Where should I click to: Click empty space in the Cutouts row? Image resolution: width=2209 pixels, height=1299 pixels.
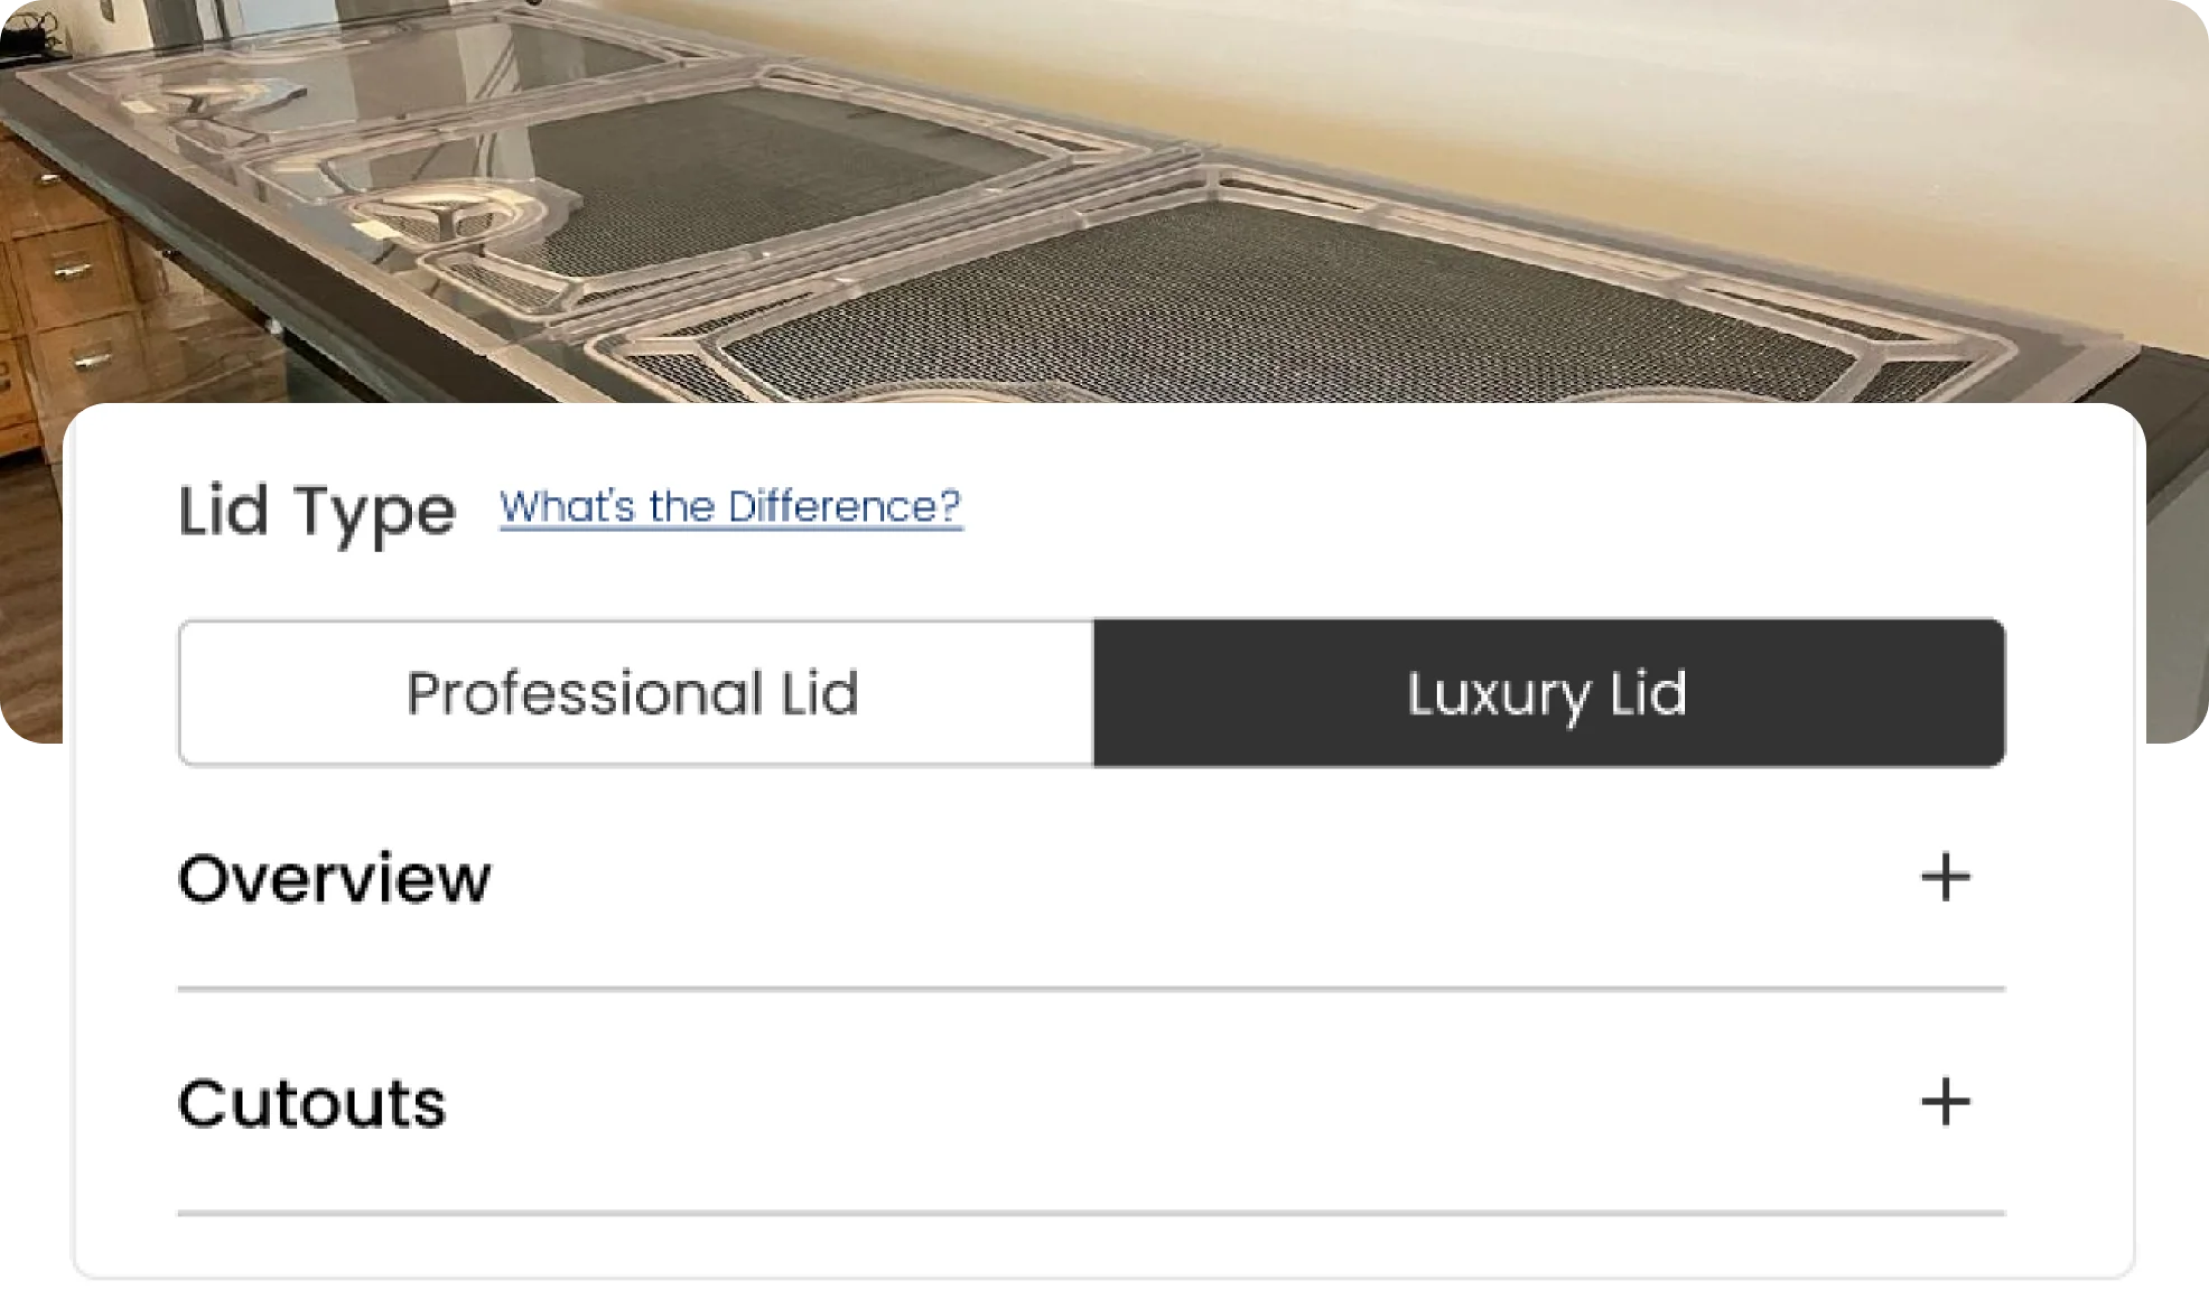click(1175, 1103)
